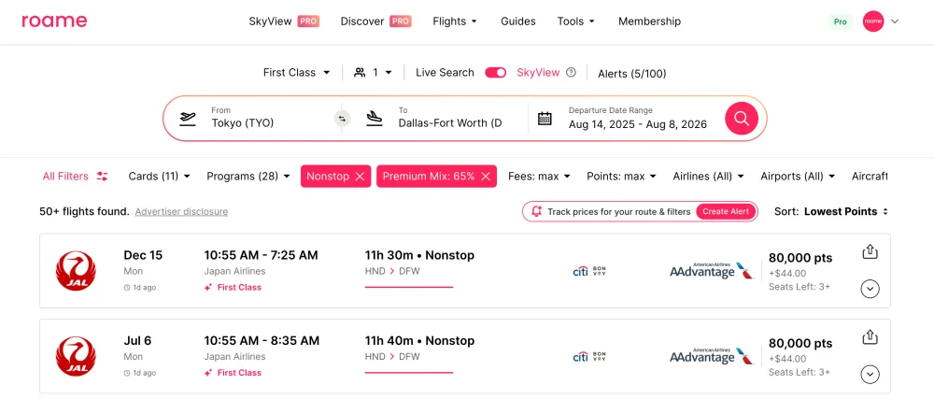
Task: Go to the Guides page
Action: pyautogui.click(x=517, y=21)
